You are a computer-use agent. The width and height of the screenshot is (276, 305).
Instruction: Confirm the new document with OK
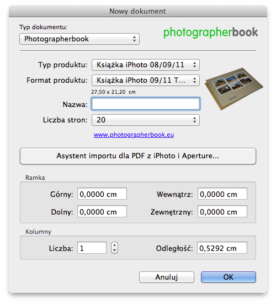coord(229,277)
